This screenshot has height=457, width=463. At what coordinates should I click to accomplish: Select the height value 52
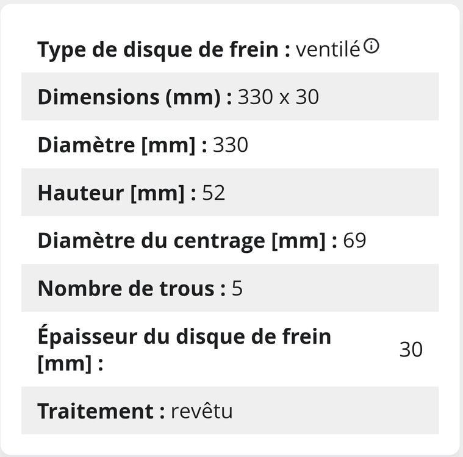coord(214,193)
